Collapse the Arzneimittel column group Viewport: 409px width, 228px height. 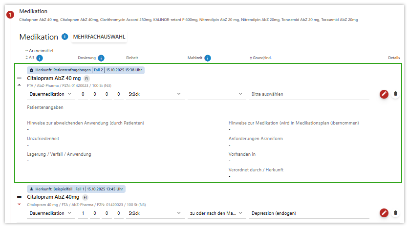point(27,51)
